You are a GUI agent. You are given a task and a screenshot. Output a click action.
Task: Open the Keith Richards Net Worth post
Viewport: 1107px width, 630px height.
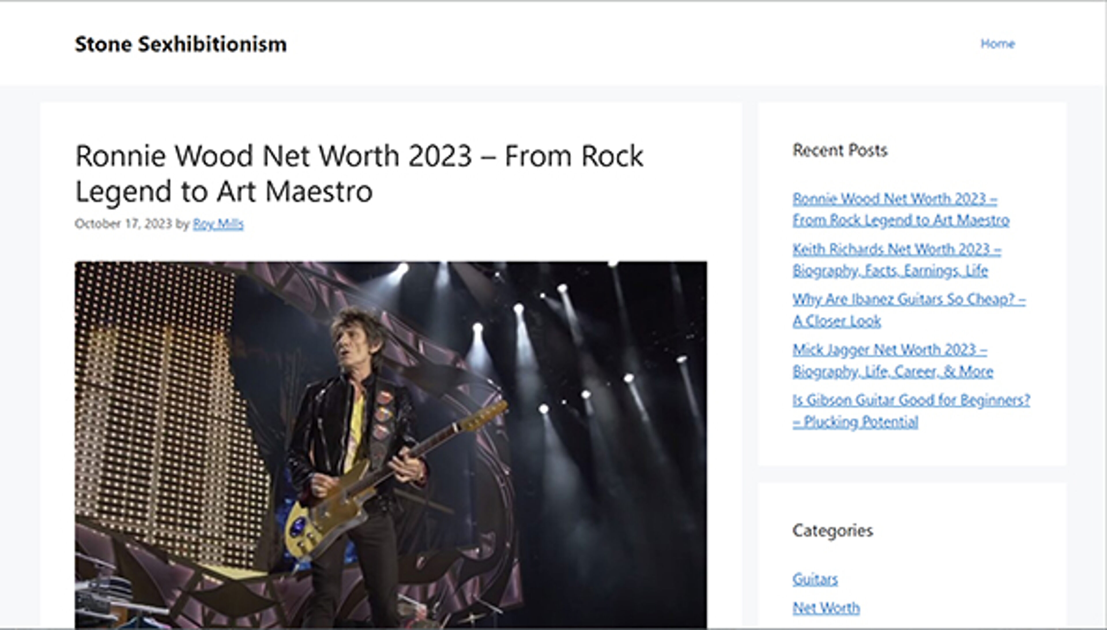(x=896, y=260)
